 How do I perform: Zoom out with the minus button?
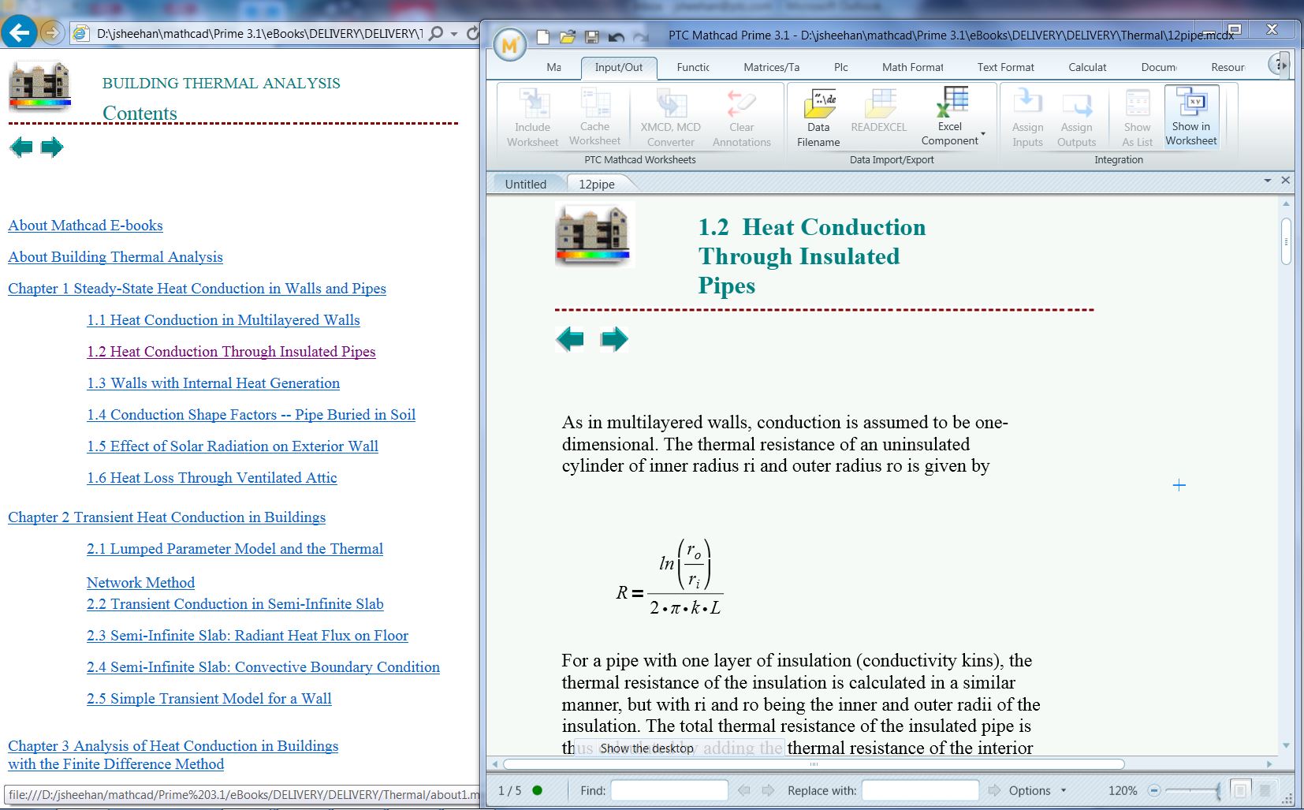click(x=1153, y=790)
